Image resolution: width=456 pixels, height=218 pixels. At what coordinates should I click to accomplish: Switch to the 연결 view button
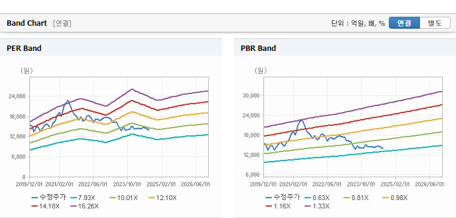(404, 23)
